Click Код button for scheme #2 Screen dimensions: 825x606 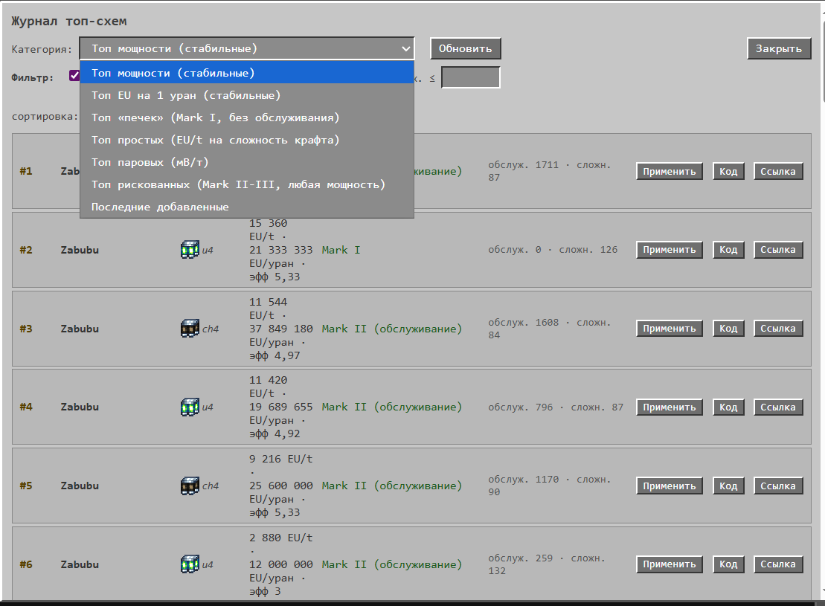(x=728, y=250)
